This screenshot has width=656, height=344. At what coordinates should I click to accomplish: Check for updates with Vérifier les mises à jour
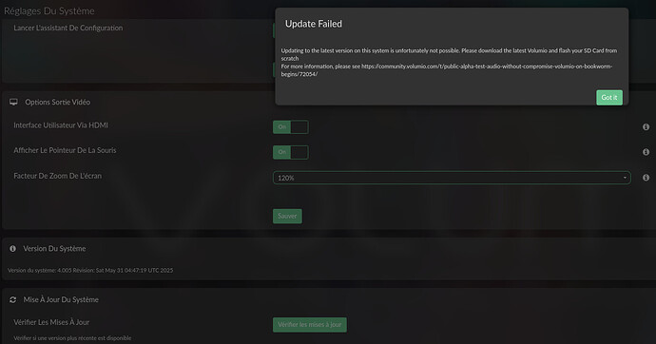(x=310, y=325)
